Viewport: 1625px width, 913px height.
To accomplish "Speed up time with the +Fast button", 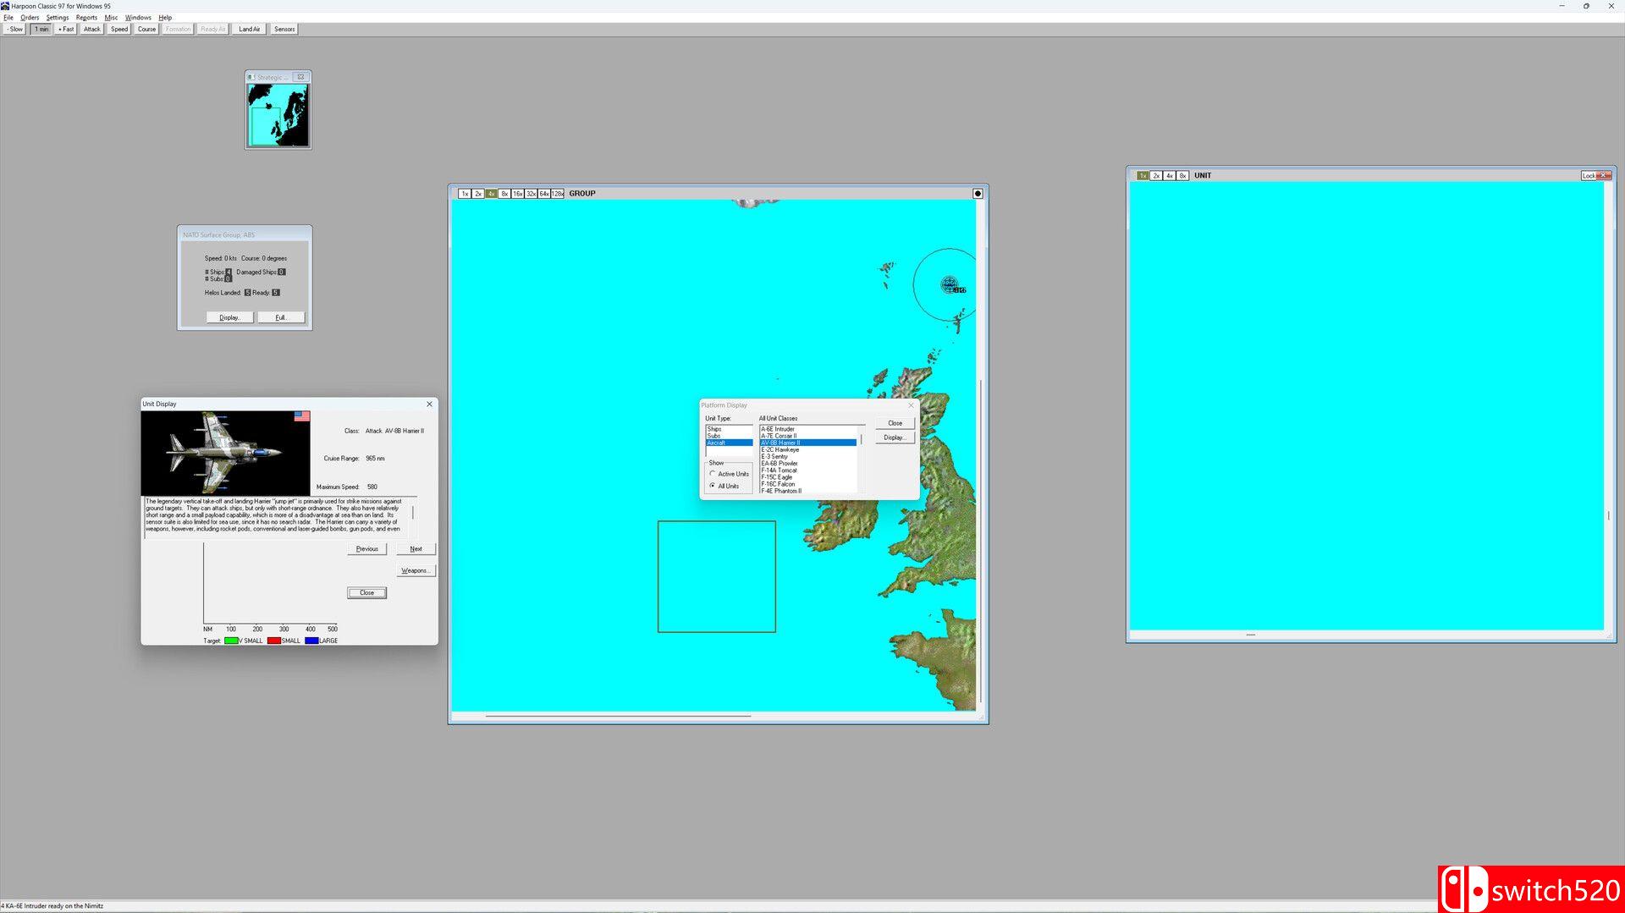I will click(64, 28).
